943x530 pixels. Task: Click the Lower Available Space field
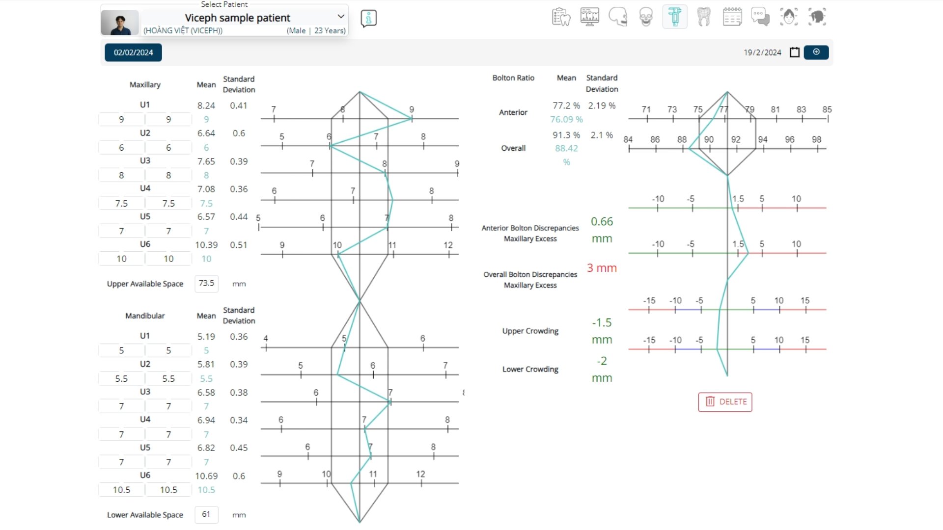pyautogui.click(x=206, y=514)
